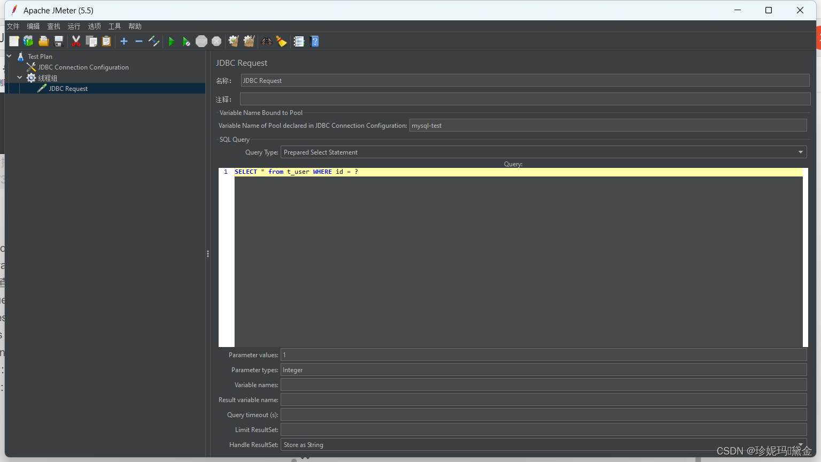Click the Limit ResultSet field

544,430
